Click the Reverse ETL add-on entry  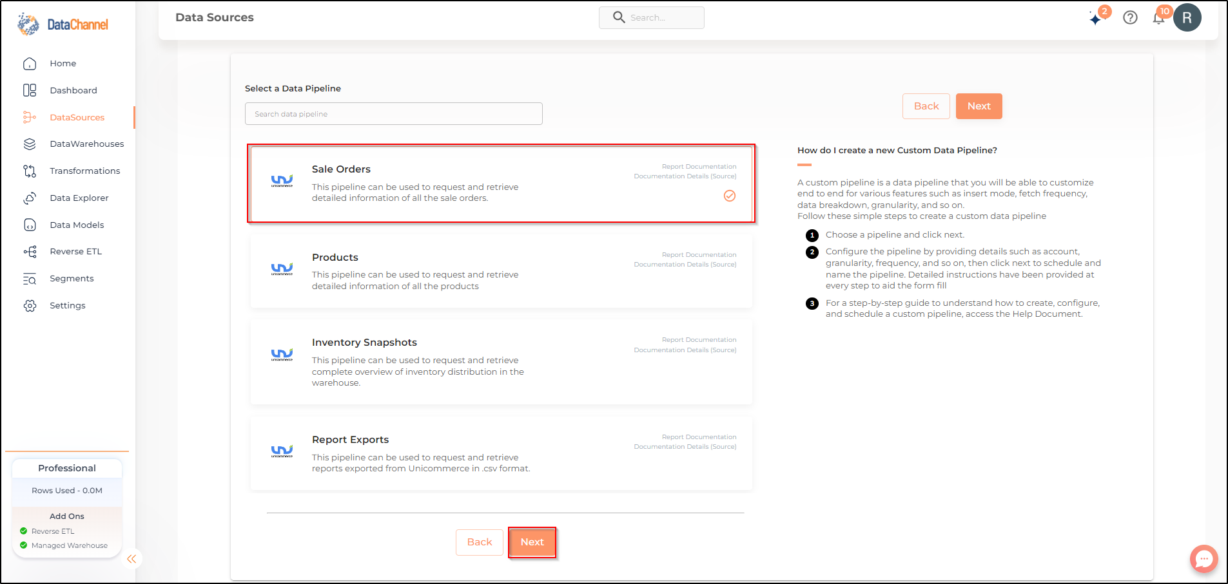[53, 531]
